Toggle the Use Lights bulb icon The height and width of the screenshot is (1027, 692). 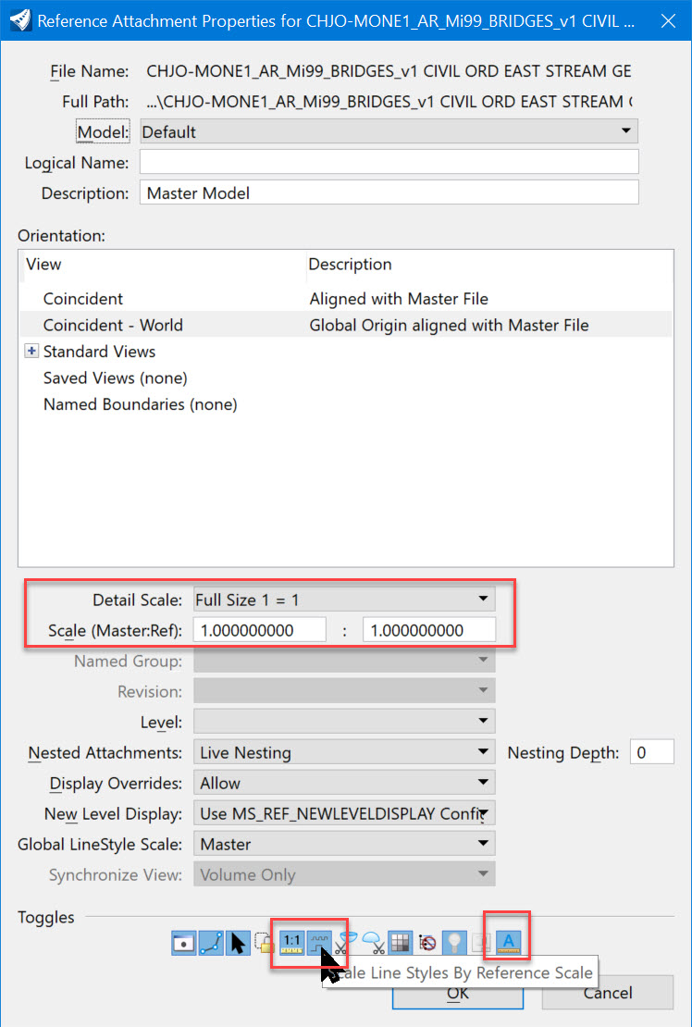[454, 943]
